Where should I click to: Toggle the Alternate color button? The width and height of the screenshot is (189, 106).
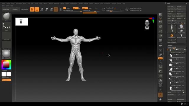pyautogui.click(x=6, y=80)
